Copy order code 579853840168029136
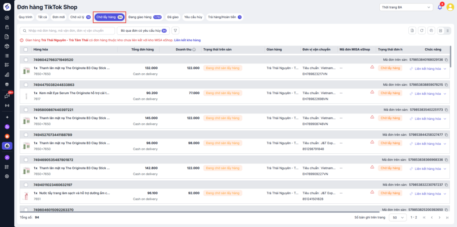Image resolution: width=457 pixels, height=227 pixels. coord(446,59)
